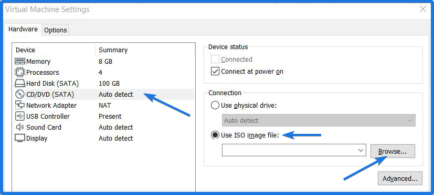Click the Display monitor icon
The image size is (434, 195).
tap(20, 138)
